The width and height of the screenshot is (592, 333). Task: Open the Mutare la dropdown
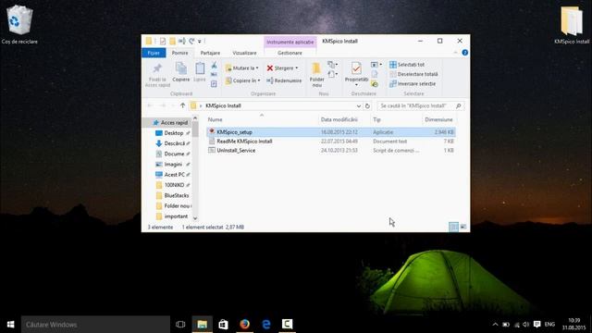tap(241, 68)
